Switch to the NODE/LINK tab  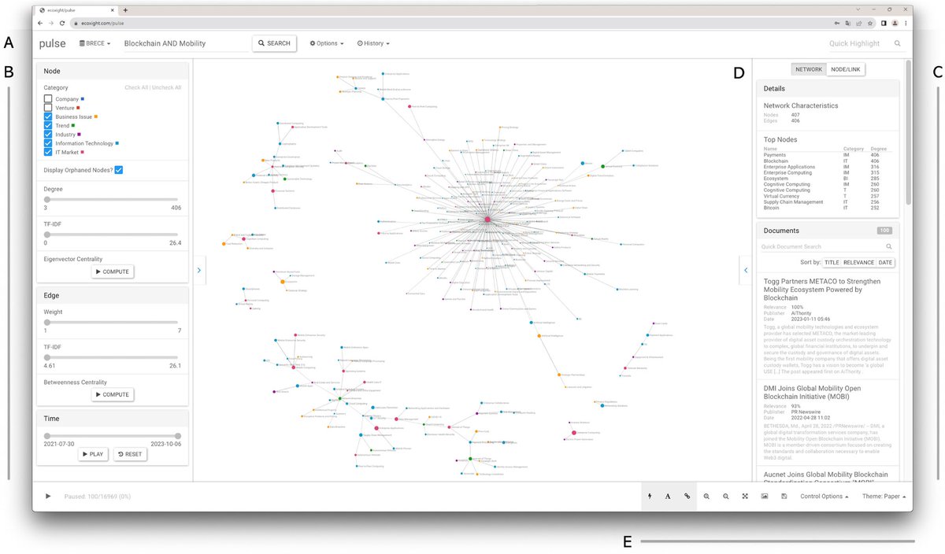pos(847,69)
